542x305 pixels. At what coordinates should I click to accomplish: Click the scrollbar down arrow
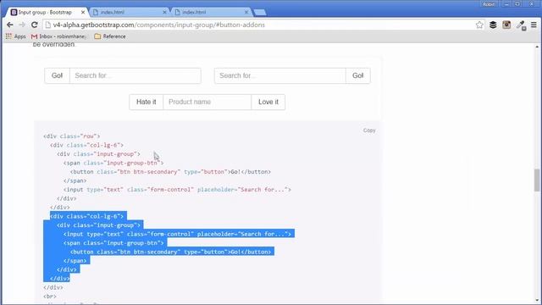pyautogui.click(x=537, y=301)
